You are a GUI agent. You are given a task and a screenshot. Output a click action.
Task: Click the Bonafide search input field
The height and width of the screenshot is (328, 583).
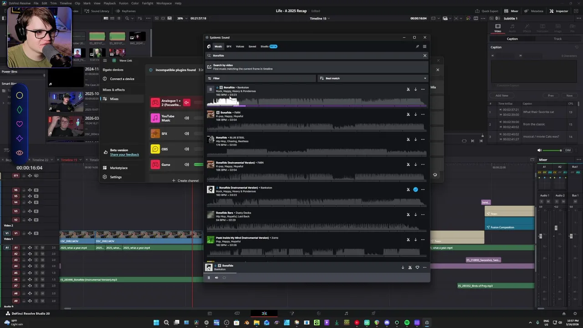coord(317,56)
